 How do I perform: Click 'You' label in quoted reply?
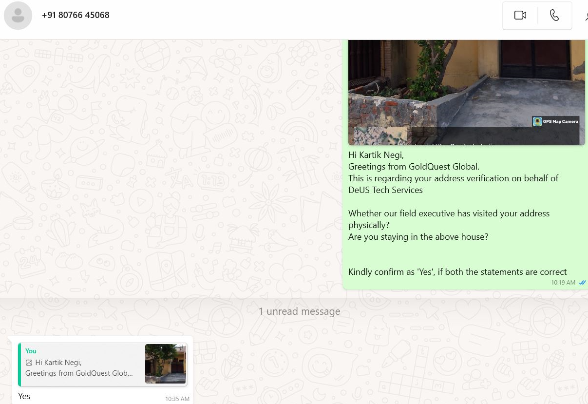31,351
